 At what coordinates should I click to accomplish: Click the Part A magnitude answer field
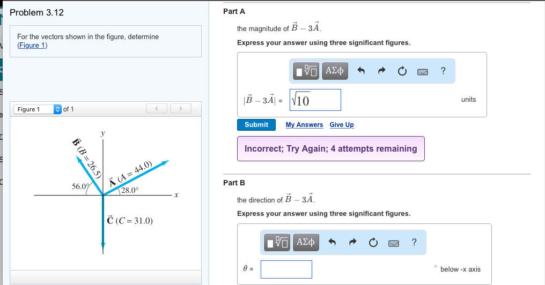[315, 100]
